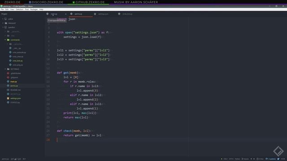Expand the __pycache__ folder directly under pyedbot

coord(5,31)
